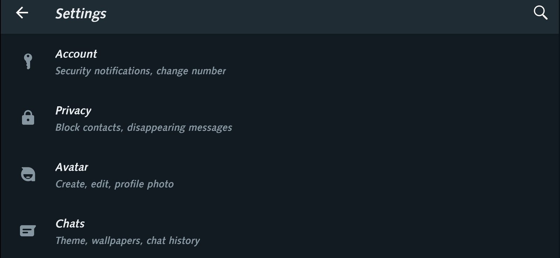
Task: Open search with the magnifier icon
Action: pos(540,13)
